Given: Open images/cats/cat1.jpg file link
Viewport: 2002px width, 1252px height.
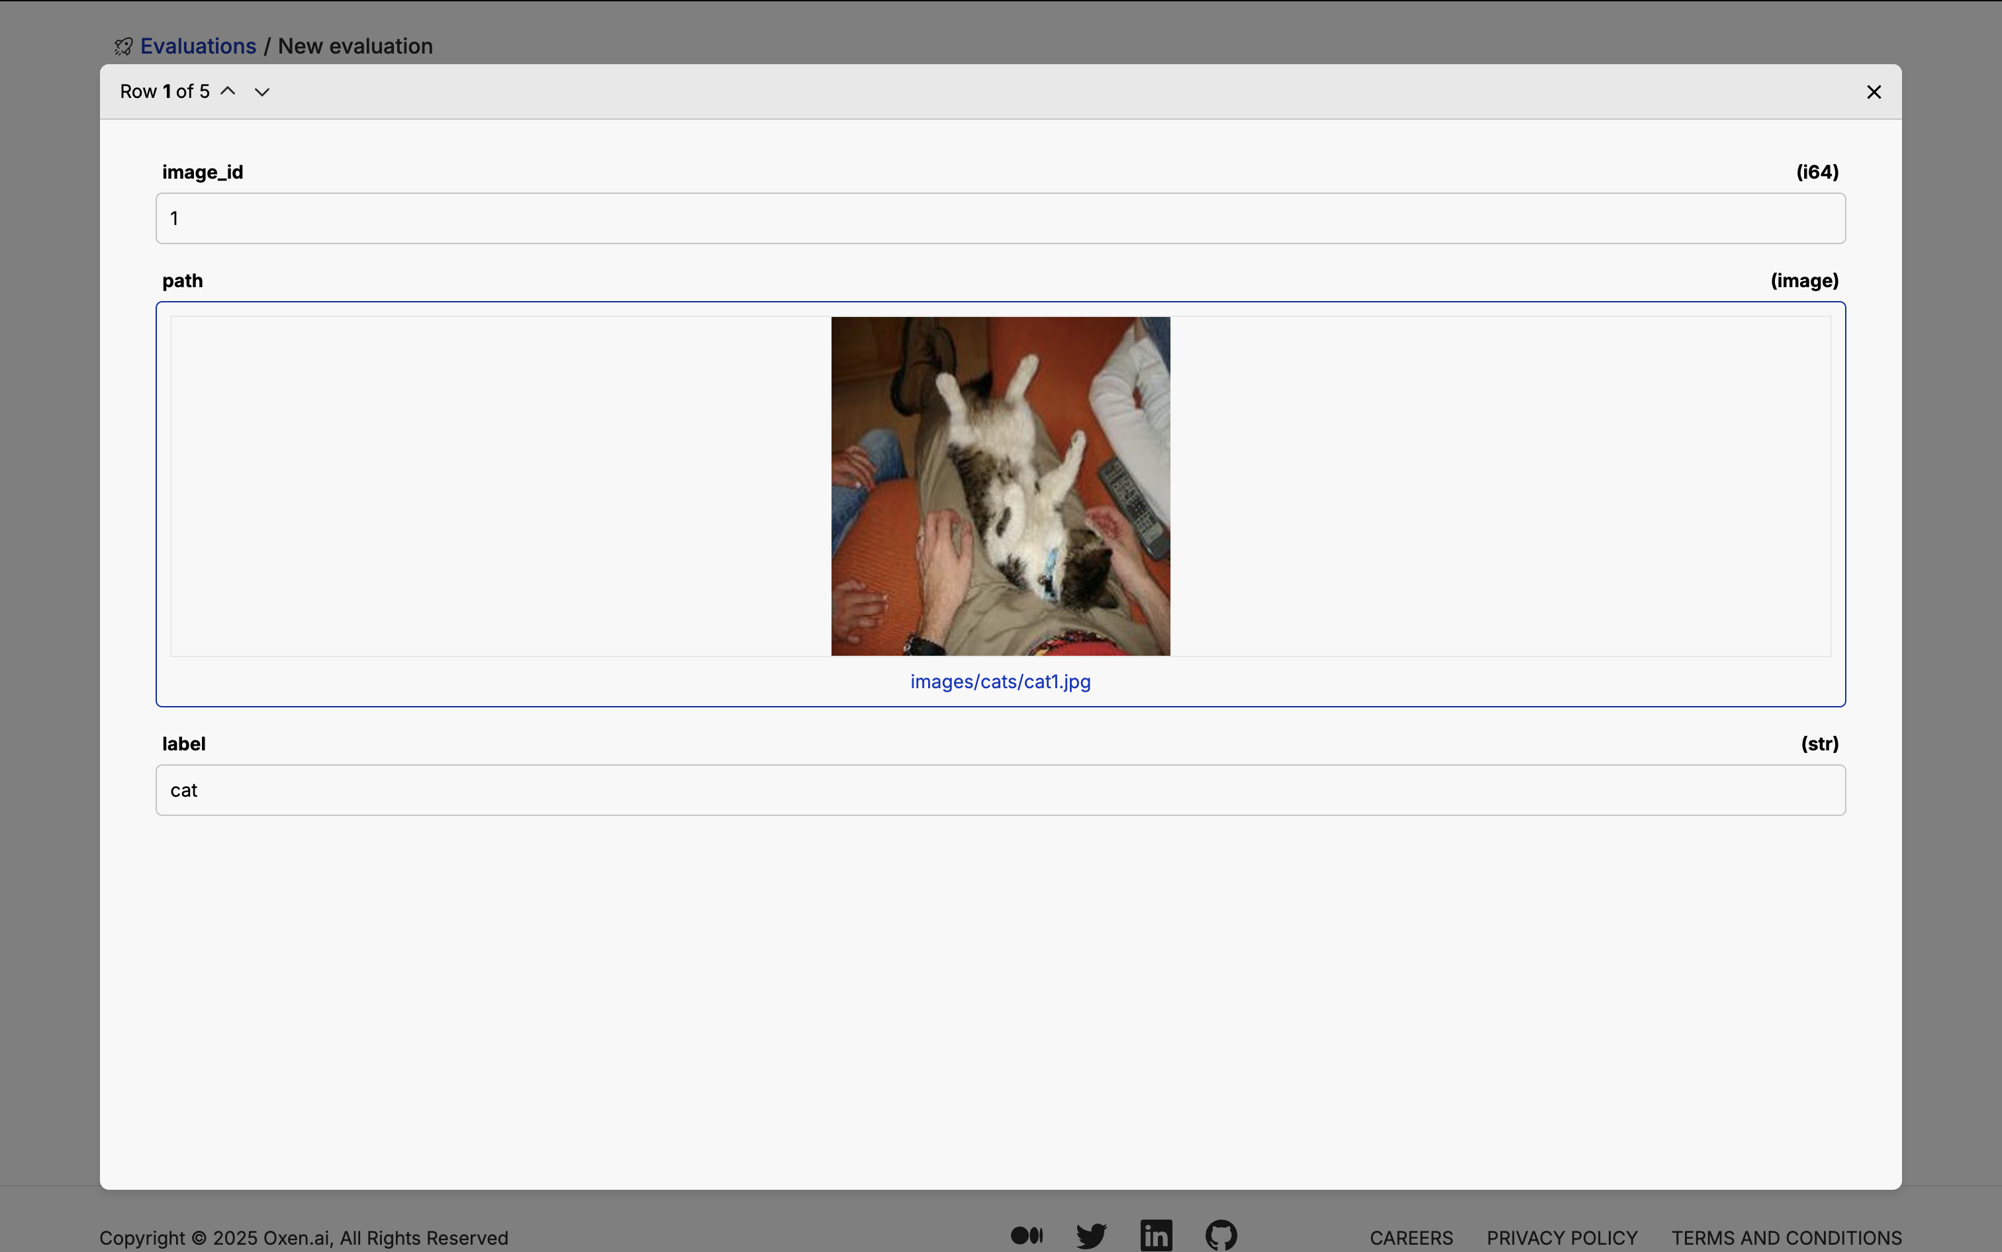Looking at the screenshot, I should [x=1000, y=682].
